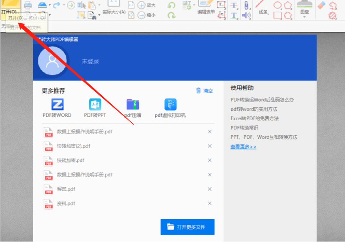
Task: Click the paperclip attachment icon
Action: 246,5
